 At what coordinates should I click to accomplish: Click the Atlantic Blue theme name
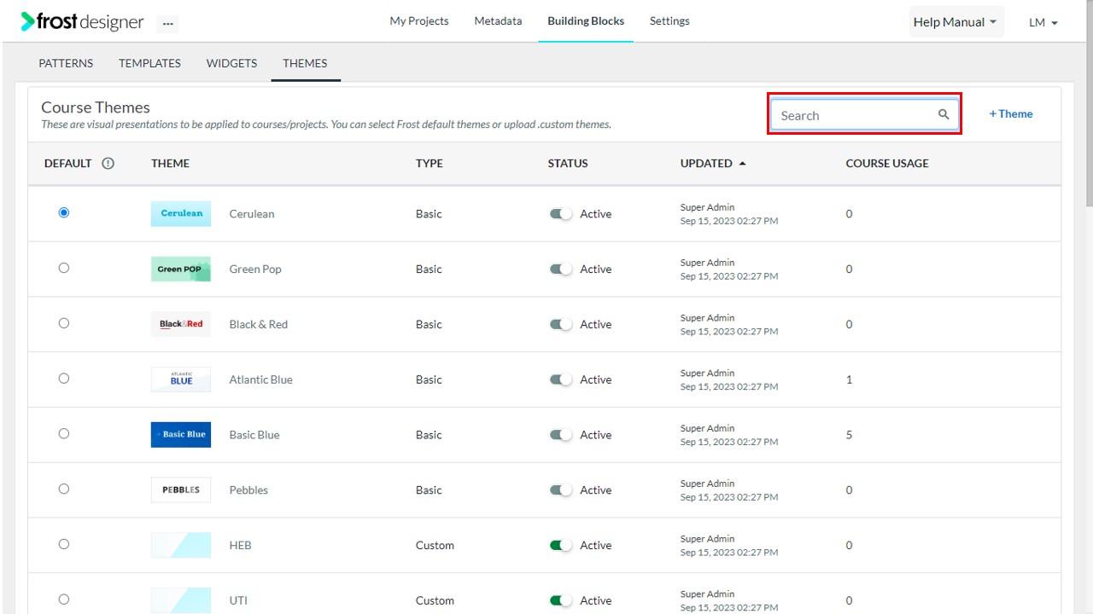[260, 379]
